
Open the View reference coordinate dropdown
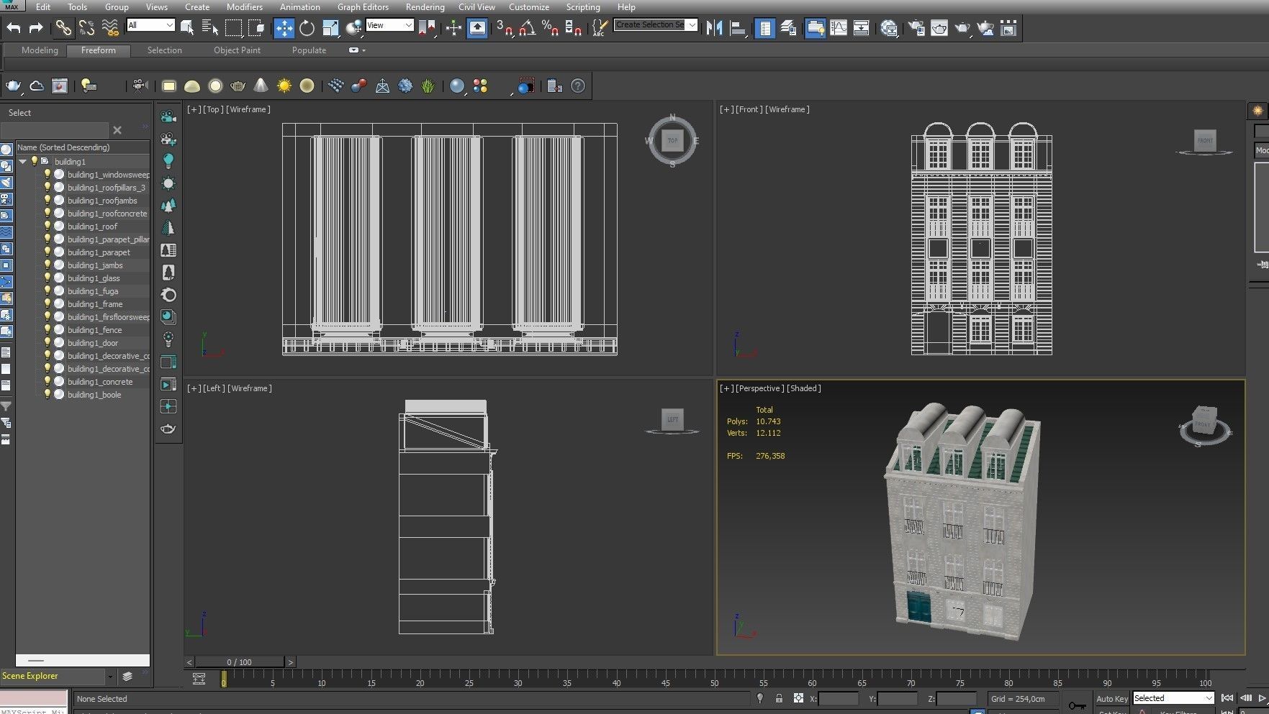[x=389, y=25]
